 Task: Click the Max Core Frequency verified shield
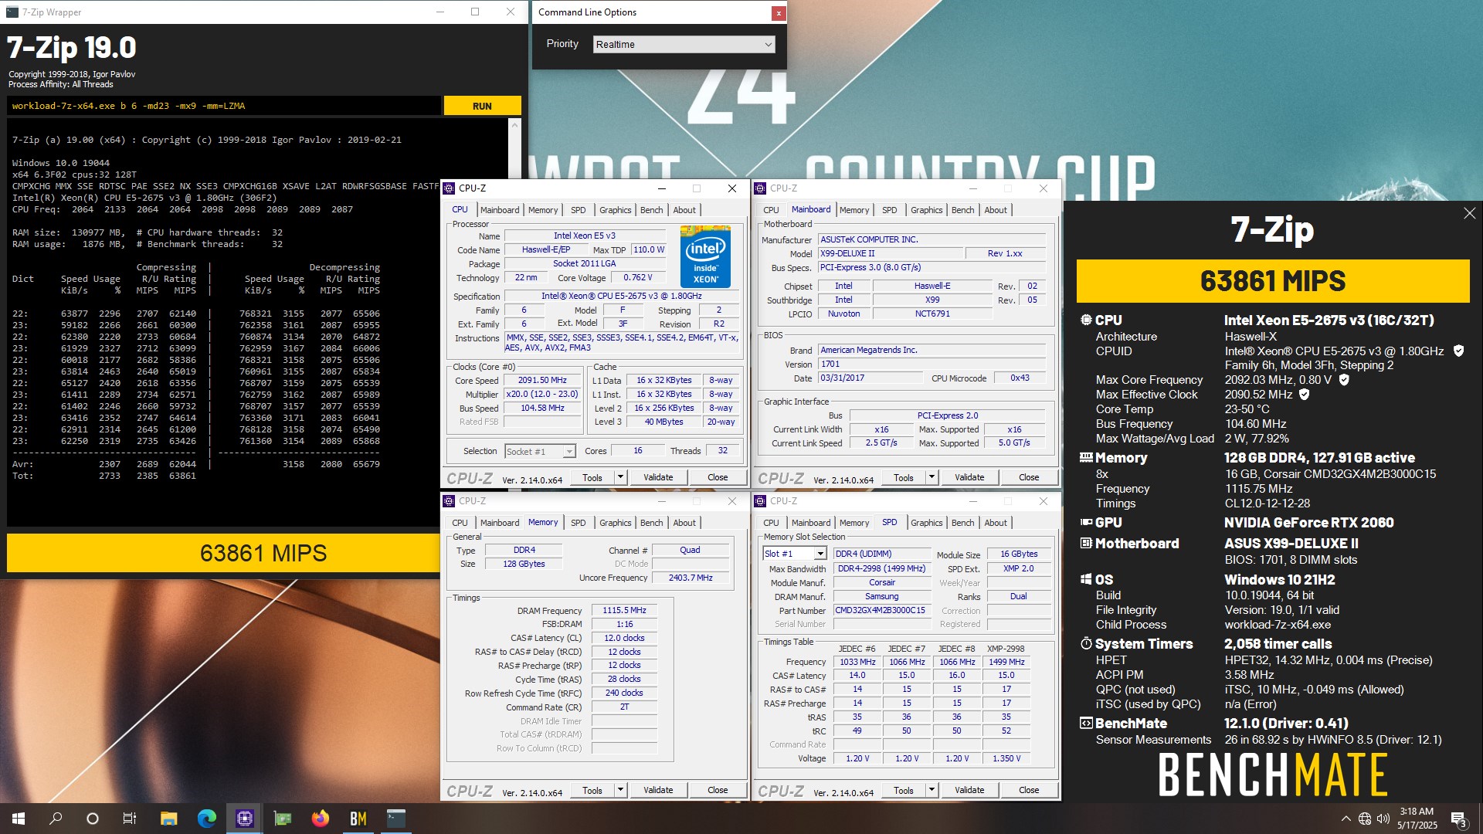[1344, 379]
